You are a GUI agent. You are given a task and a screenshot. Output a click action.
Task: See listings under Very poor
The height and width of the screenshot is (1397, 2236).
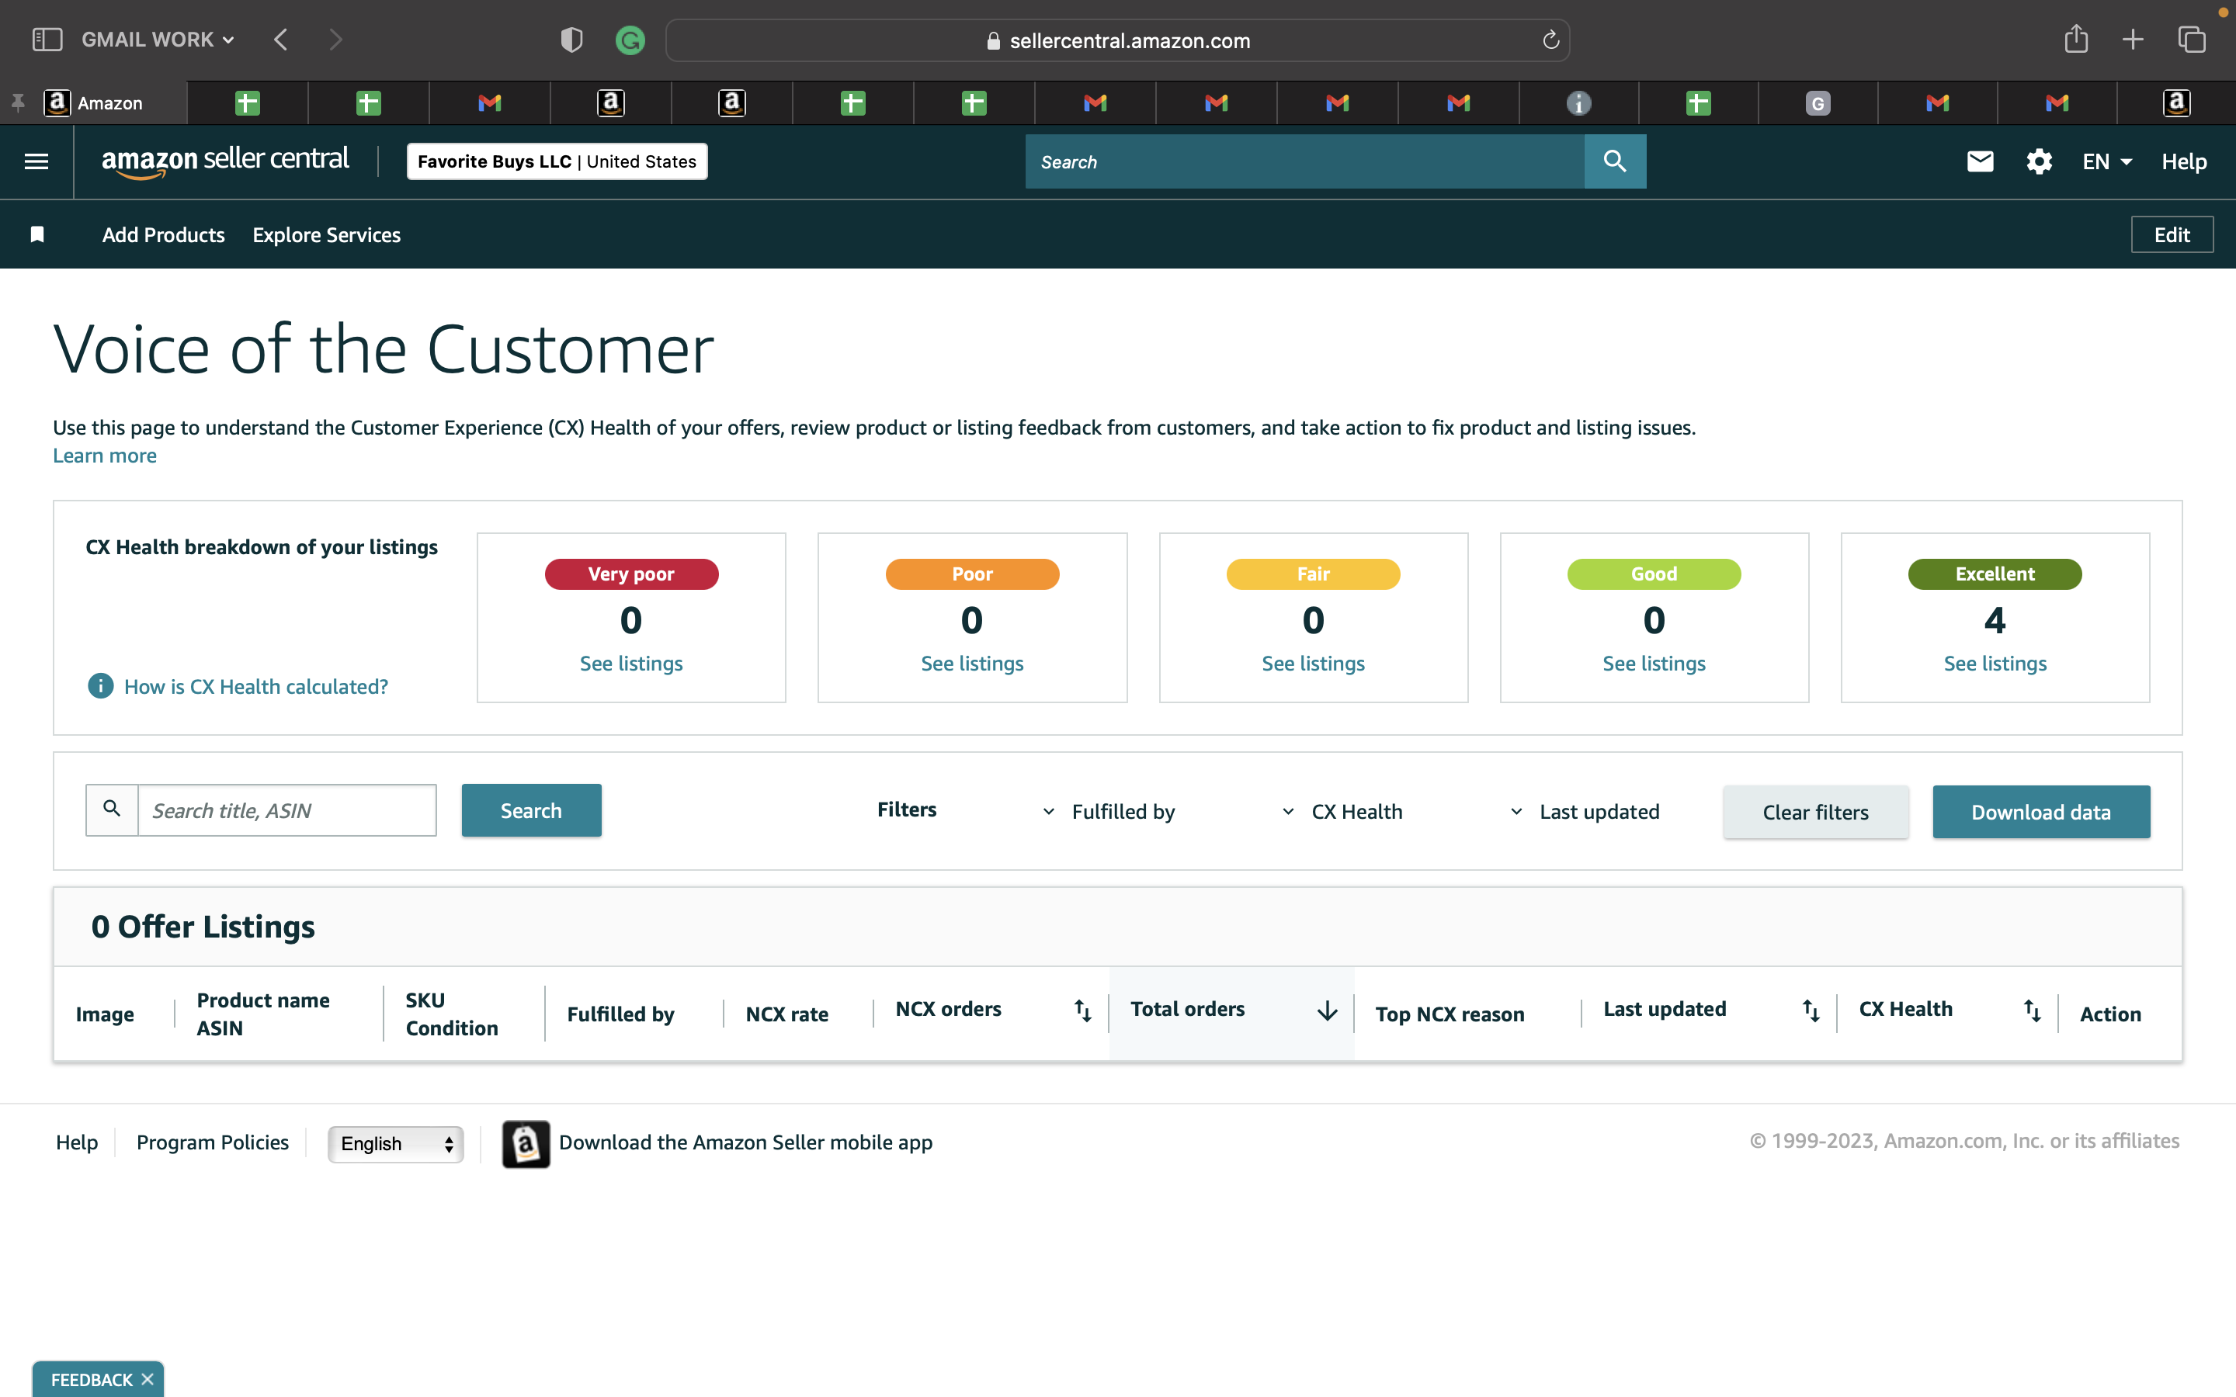631,664
